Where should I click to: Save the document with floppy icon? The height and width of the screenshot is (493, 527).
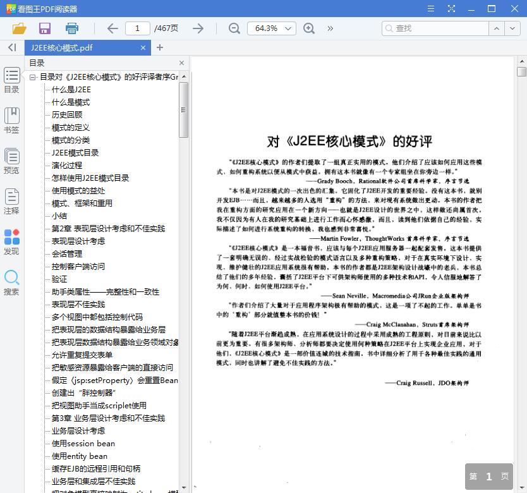[x=45, y=28]
